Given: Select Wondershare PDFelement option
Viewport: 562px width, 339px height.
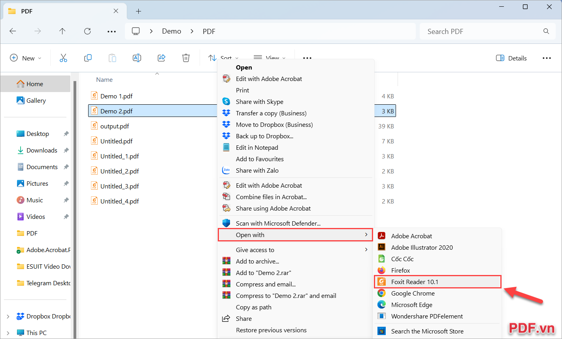Looking at the screenshot, I should [x=438, y=316].
